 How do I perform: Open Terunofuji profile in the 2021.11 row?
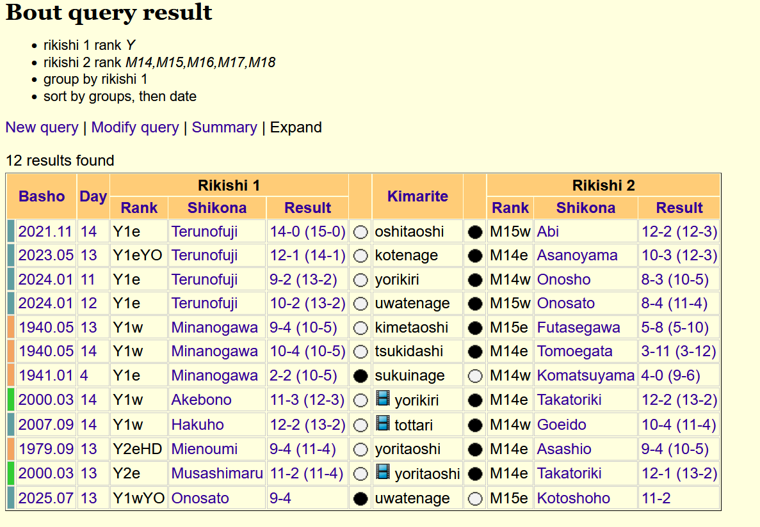(x=204, y=232)
